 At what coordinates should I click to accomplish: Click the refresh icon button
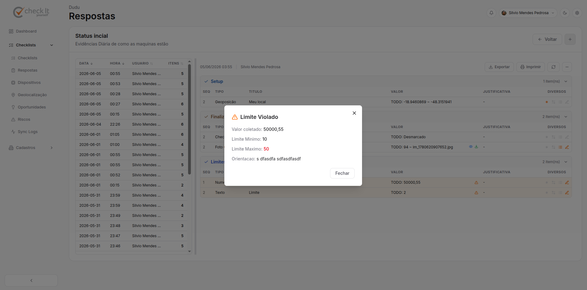(554, 67)
